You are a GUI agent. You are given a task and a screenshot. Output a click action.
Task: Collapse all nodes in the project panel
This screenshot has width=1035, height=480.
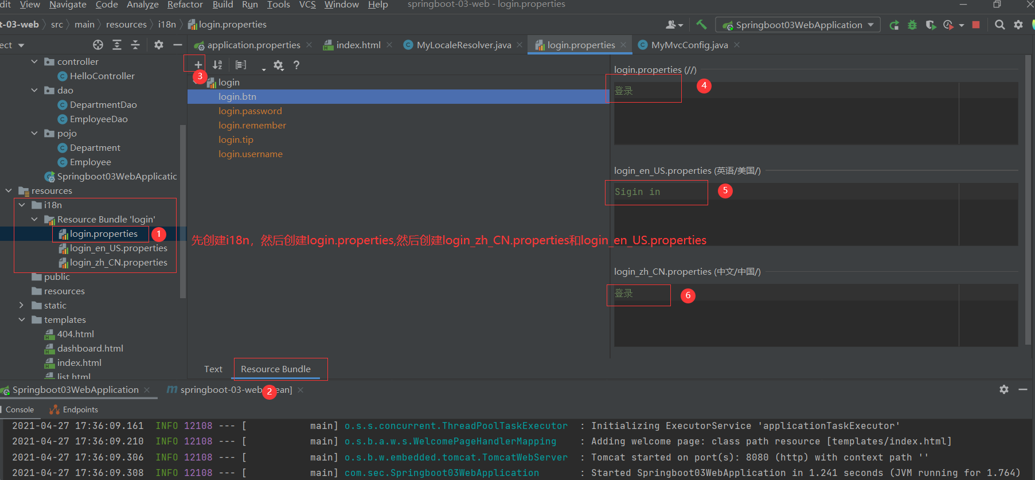pyautogui.click(x=135, y=45)
